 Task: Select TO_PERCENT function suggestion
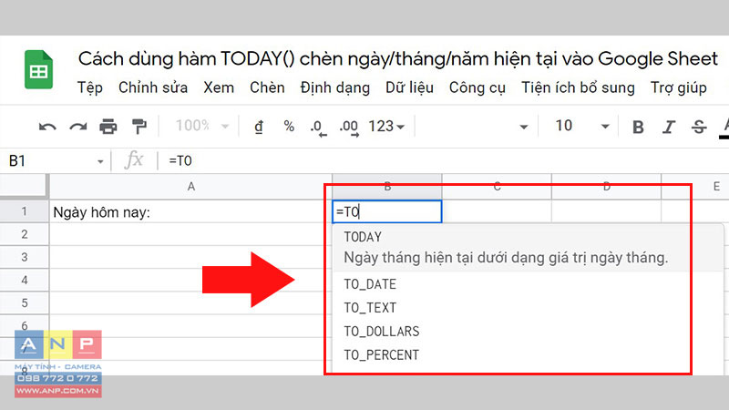529,355
